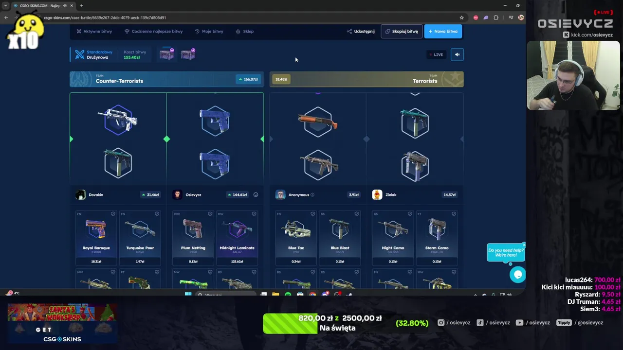Click the address bar with csgo-skins.com URL

click(243, 17)
